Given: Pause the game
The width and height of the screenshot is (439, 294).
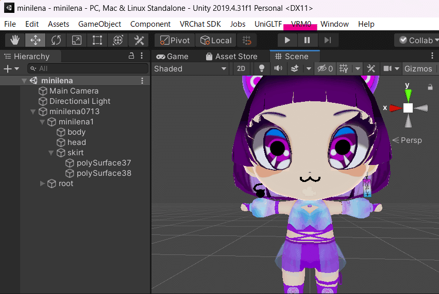Looking at the screenshot, I should pos(307,41).
